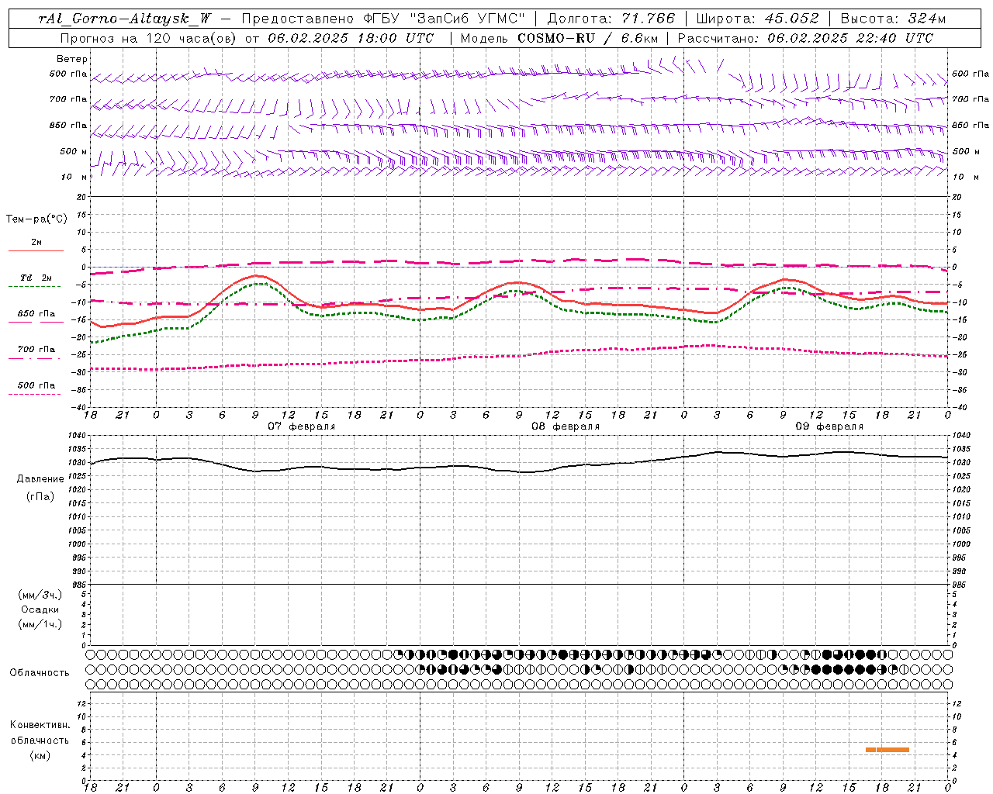Click the Рассчитано: 06.02.2025 22:40 UTC timestamp
This screenshot has width=993, height=794.
(806, 38)
